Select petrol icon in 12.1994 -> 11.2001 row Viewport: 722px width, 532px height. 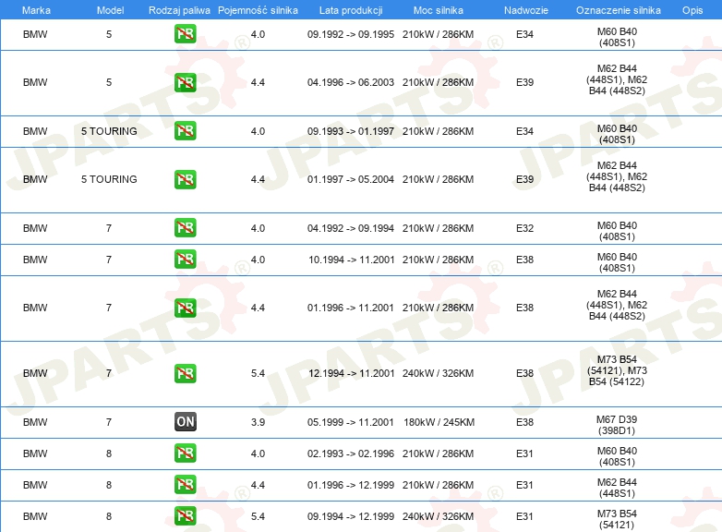(185, 373)
